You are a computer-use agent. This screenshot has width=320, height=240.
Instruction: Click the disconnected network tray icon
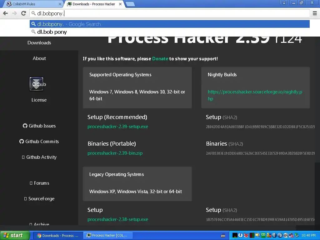click(291, 235)
